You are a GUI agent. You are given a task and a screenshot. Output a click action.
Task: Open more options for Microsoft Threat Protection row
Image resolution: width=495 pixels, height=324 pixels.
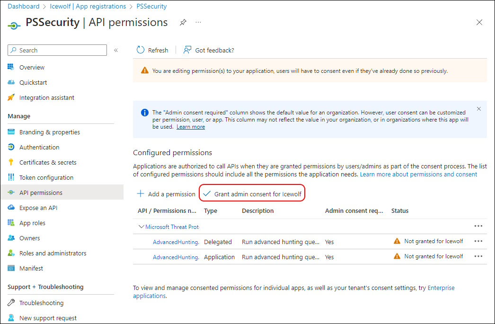point(478,226)
